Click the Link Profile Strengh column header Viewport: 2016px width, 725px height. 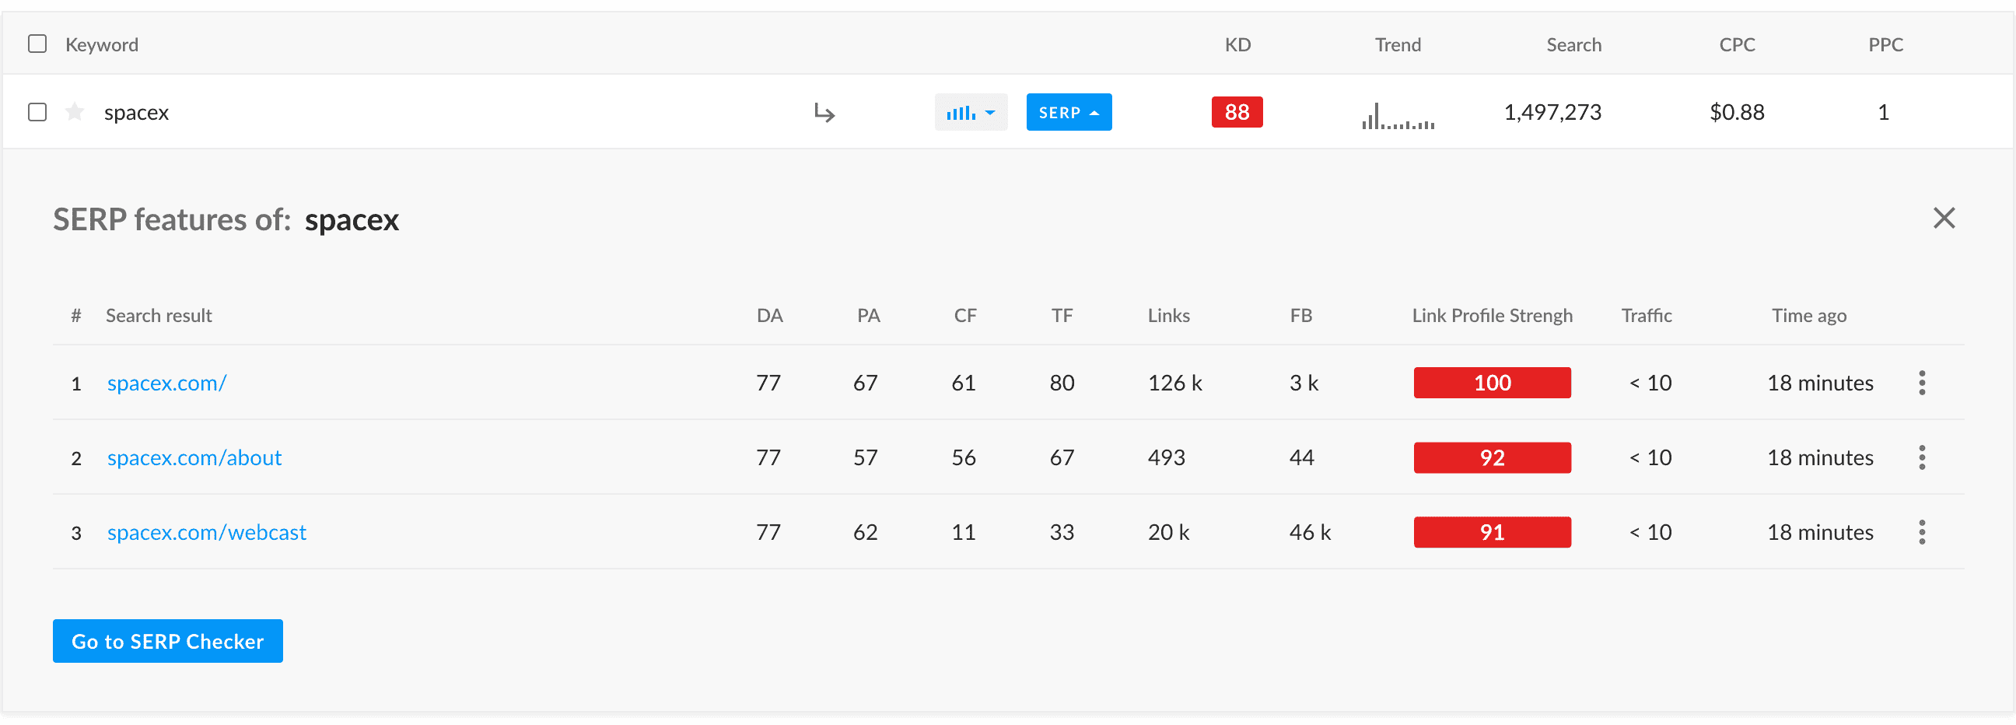click(x=1492, y=316)
